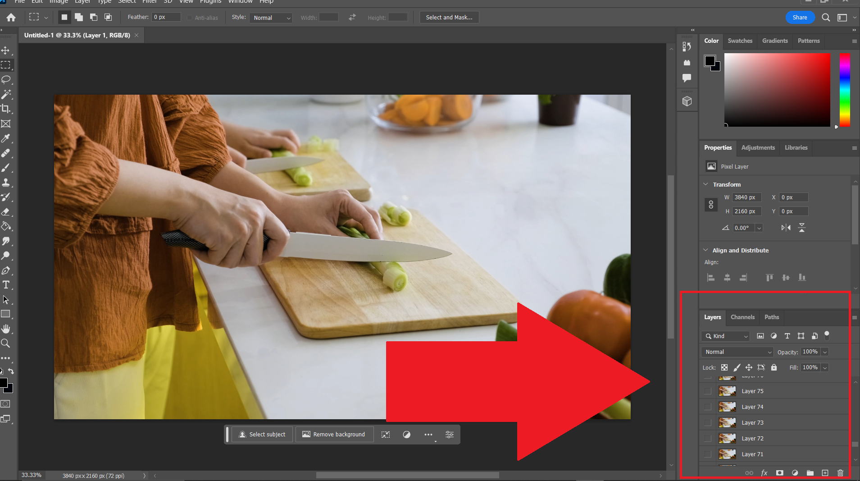860x481 pixels.
Task: Select the Crop tool
Action: (x=7, y=109)
